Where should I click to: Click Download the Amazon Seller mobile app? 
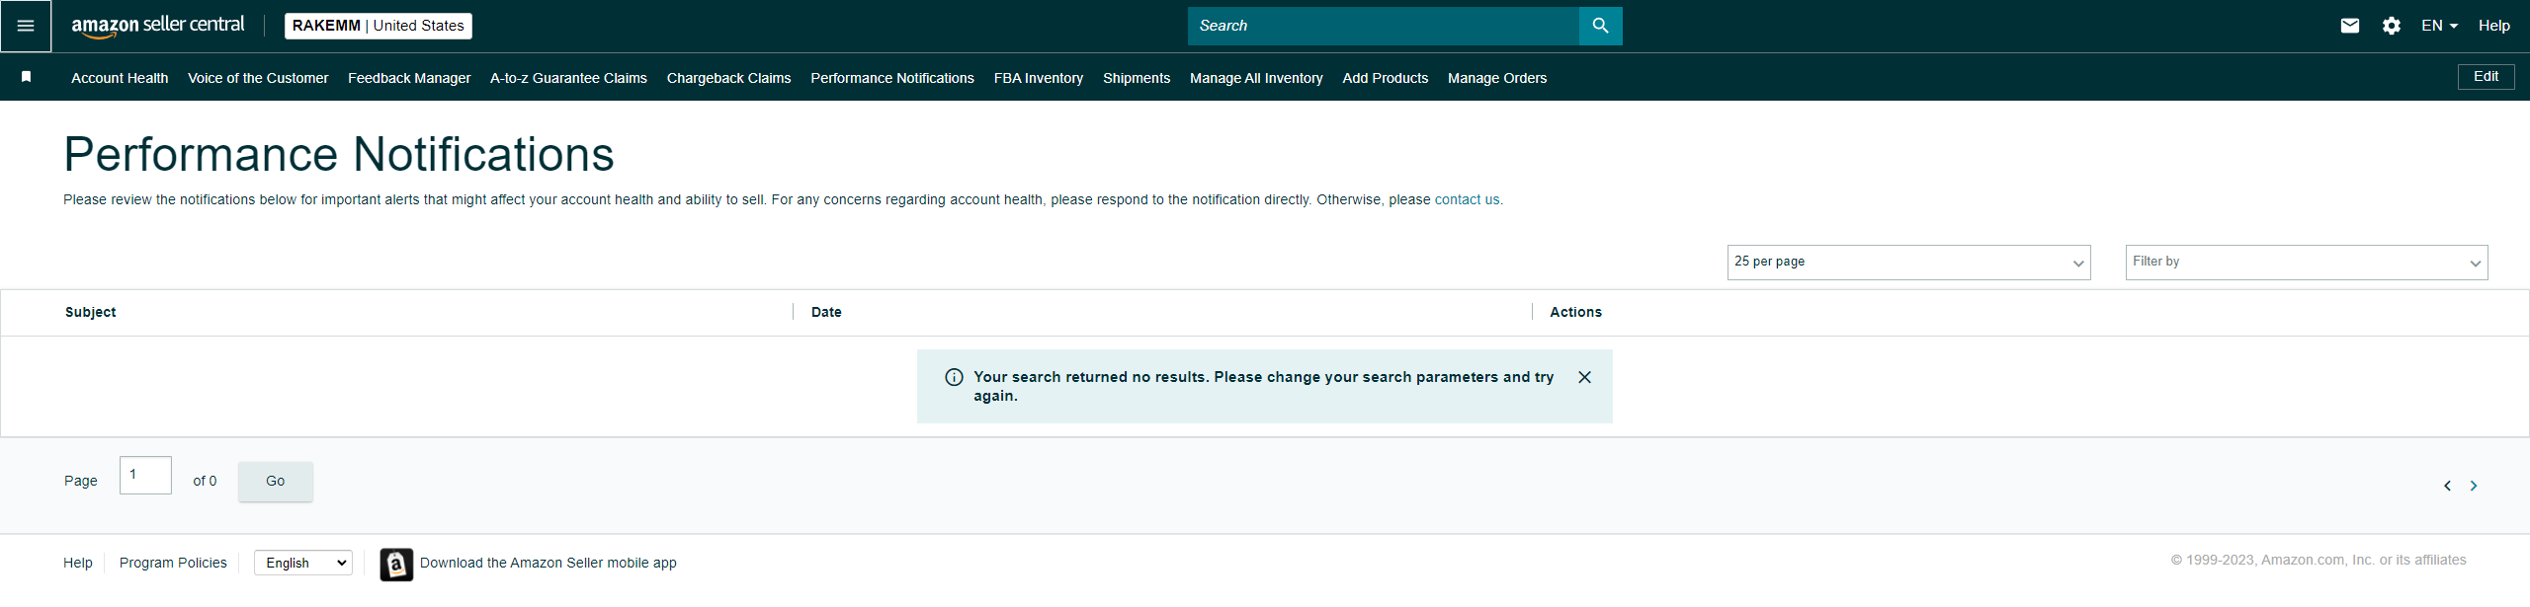click(548, 563)
